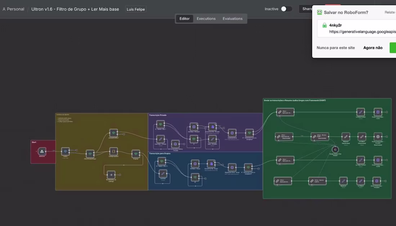
Task: Switch to the Editor tab
Action: tap(184, 19)
